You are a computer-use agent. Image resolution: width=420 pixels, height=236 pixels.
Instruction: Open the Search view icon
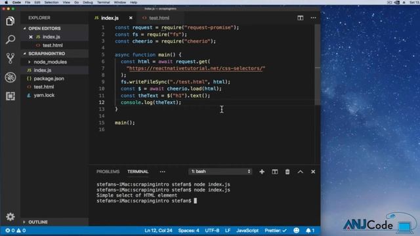pyautogui.click(x=10, y=39)
